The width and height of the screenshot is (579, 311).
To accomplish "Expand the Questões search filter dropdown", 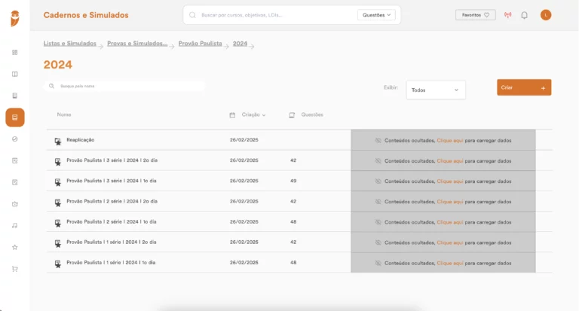I will (378, 15).
